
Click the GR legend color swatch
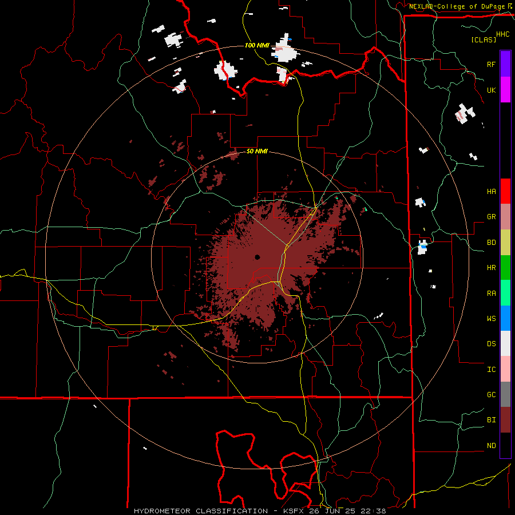pos(505,217)
